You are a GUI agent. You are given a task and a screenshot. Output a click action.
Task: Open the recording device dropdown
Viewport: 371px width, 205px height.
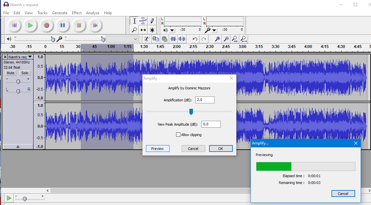(214, 30)
